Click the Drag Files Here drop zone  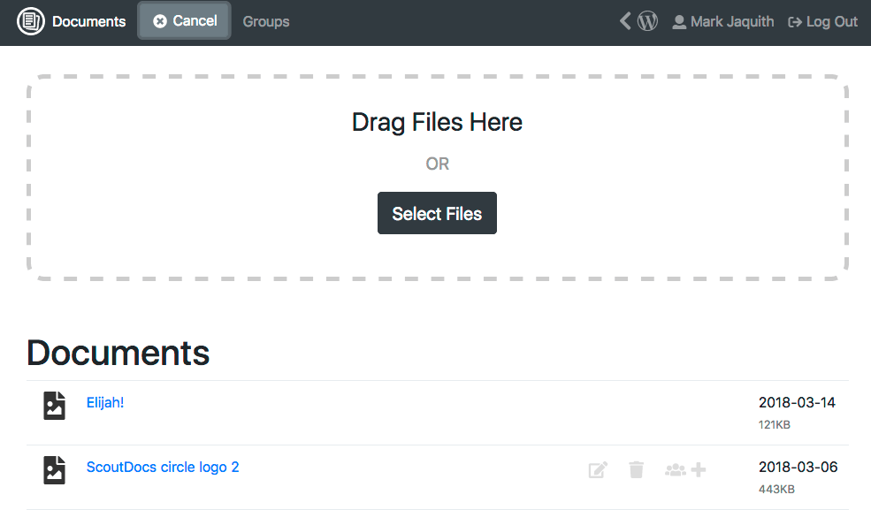pyautogui.click(x=437, y=122)
